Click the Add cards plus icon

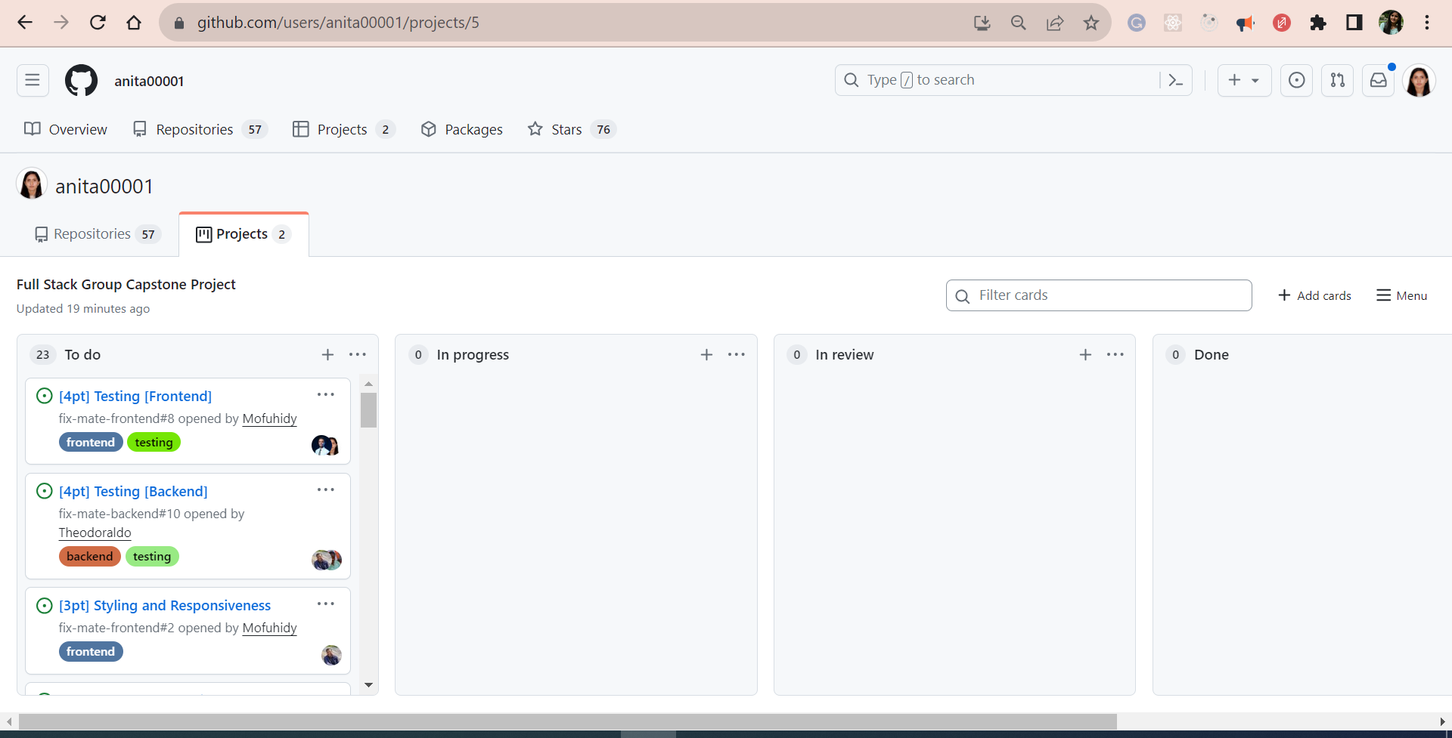[1286, 295]
